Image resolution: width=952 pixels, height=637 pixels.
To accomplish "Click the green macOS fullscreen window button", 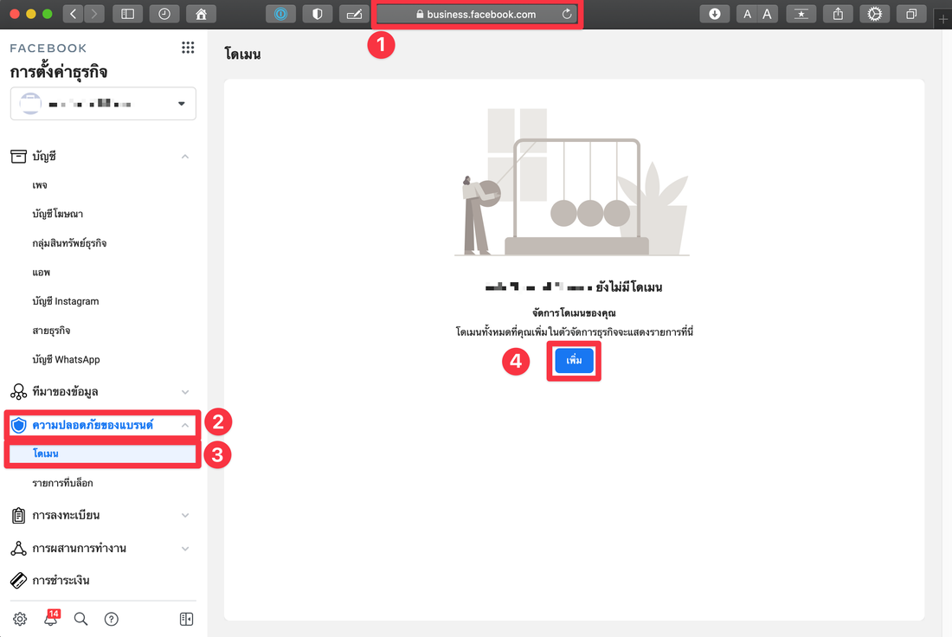I will click(x=48, y=14).
